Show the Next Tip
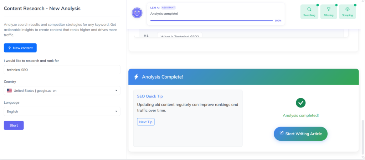The height and width of the screenshot is (160, 365). [x=145, y=122]
